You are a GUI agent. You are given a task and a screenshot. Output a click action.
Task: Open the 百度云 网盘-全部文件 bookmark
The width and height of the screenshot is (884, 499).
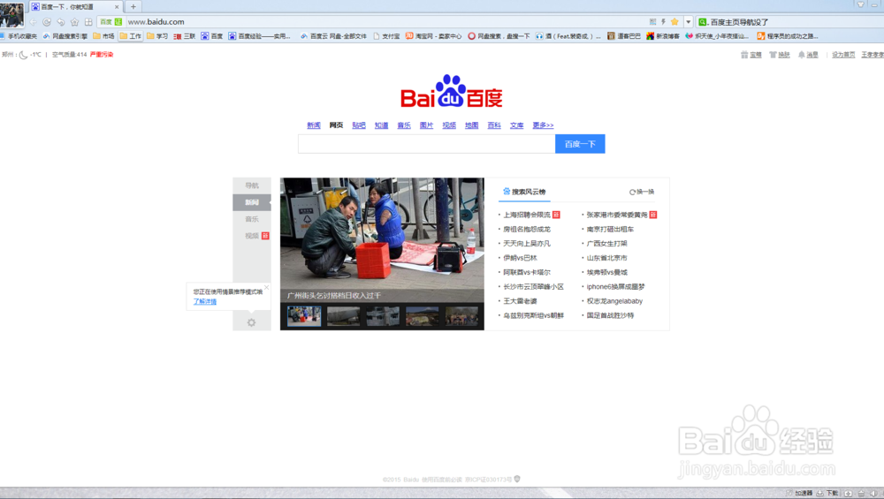click(x=334, y=36)
